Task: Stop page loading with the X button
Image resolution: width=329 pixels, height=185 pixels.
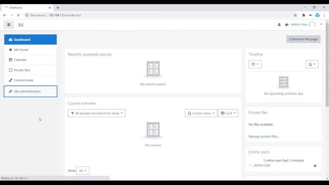Action: click(x=19, y=15)
